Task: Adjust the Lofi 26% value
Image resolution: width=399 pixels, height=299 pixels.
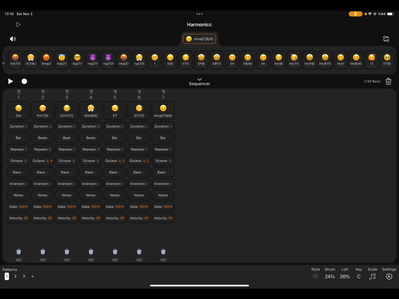Action: [345, 277]
